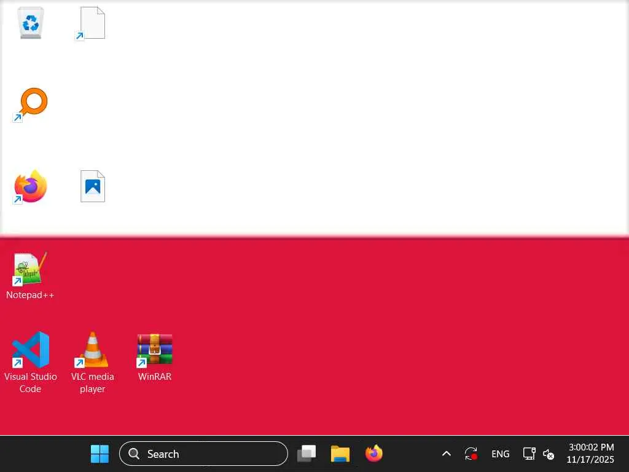Open the Windows Start menu
Viewport: 629px width, 472px height.
point(100,454)
